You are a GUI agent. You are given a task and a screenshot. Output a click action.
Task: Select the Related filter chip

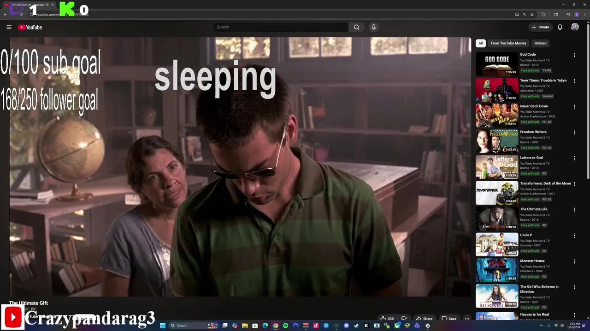tap(540, 43)
